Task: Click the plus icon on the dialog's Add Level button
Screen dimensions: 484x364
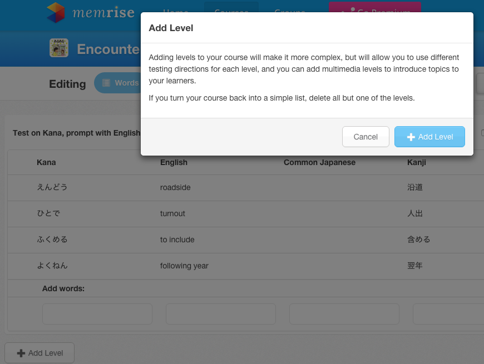Action: [x=411, y=137]
